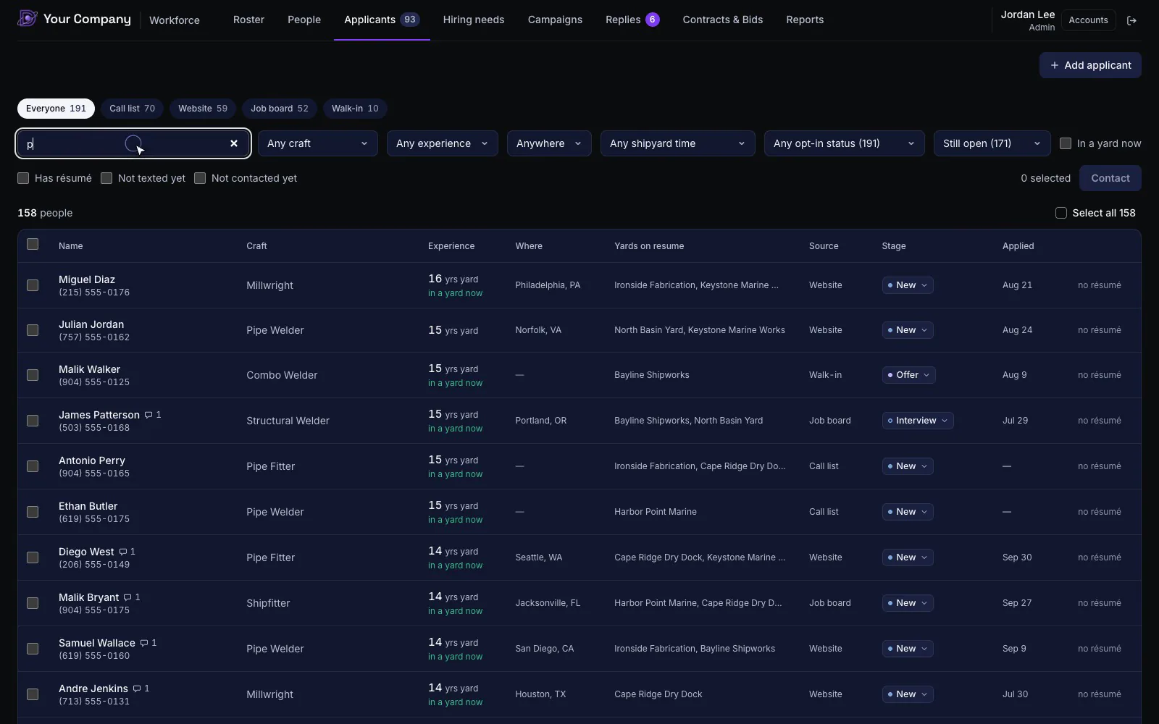Change Malik Walker's Offer stage dropdown
Viewport: 1159px width, 724px height.
click(909, 375)
